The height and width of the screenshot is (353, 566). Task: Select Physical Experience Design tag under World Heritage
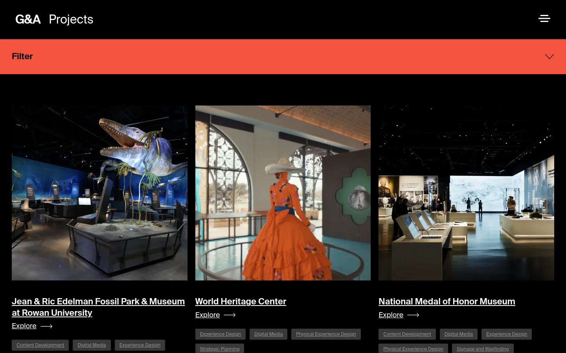[326, 334]
